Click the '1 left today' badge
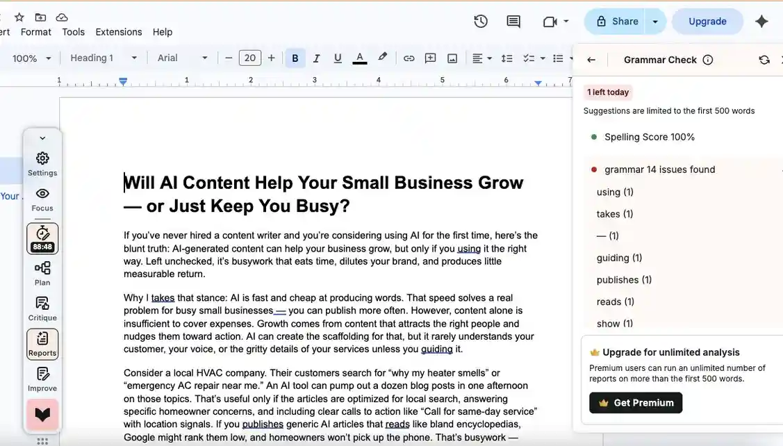783x446 pixels. [608, 92]
